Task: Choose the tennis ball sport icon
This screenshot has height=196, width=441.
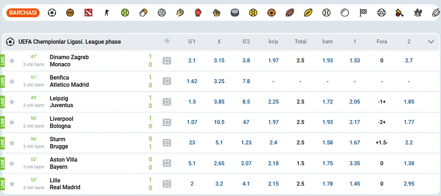Action: point(125,13)
